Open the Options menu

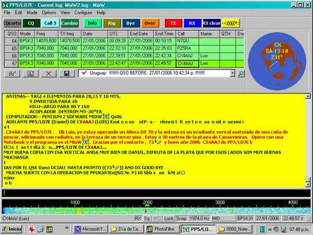[49, 13]
